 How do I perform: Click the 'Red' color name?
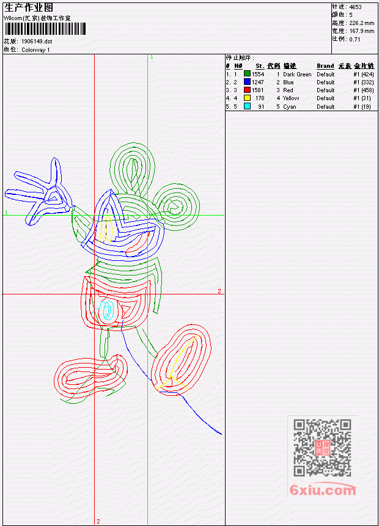point(288,90)
